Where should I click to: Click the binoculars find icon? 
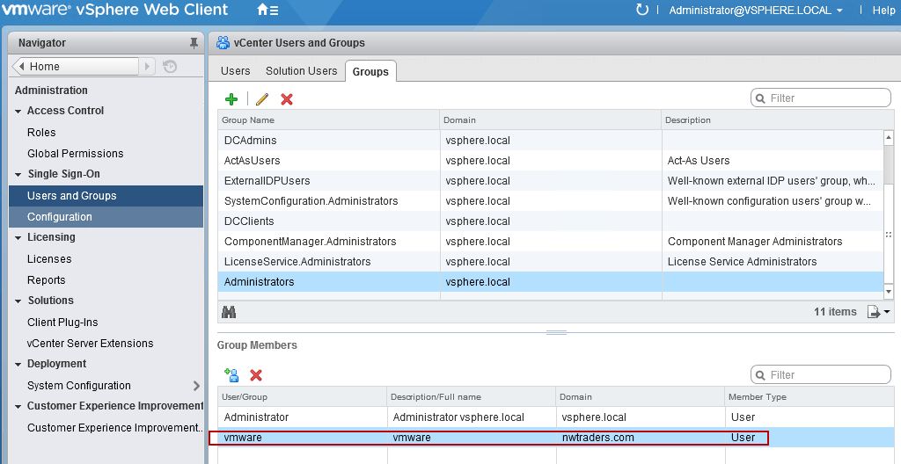coord(229,312)
